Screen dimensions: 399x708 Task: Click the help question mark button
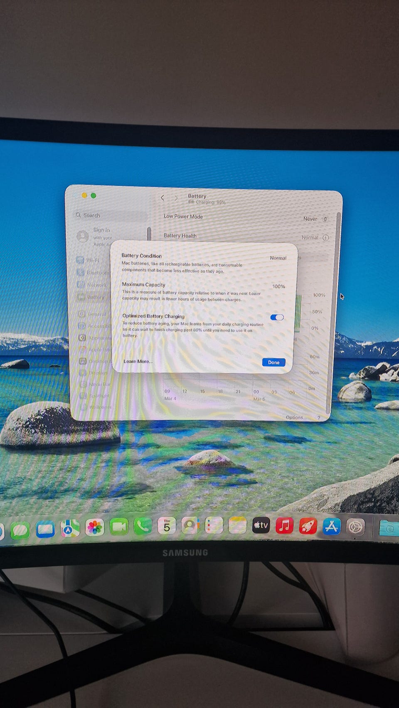[319, 418]
